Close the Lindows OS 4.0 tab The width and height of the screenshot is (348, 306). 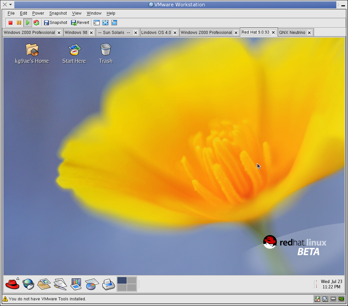(175, 33)
